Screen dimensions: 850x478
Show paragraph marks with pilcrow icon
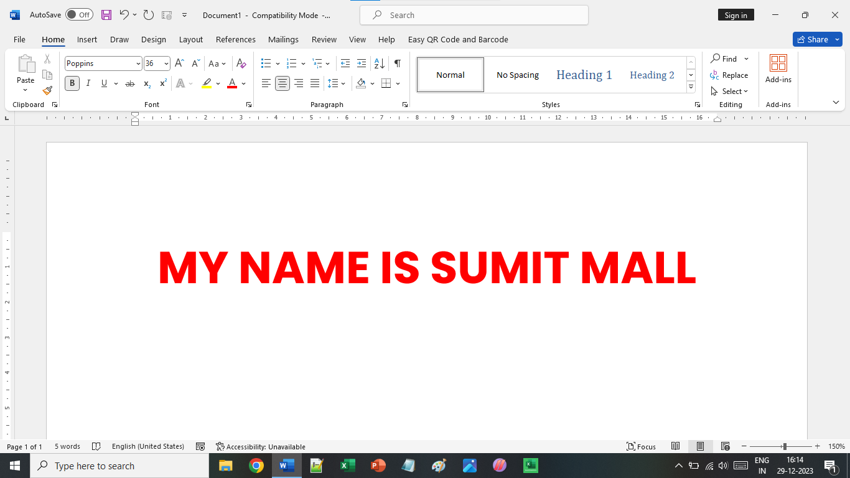[x=397, y=63]
